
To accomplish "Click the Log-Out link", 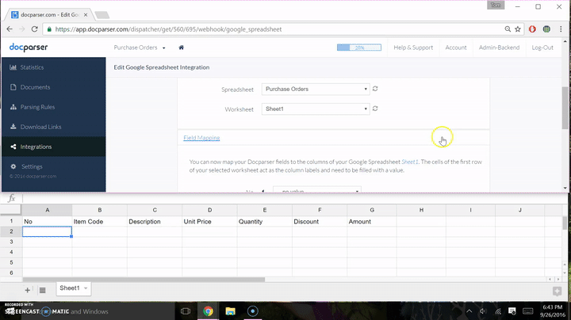I will click(542, 48).
